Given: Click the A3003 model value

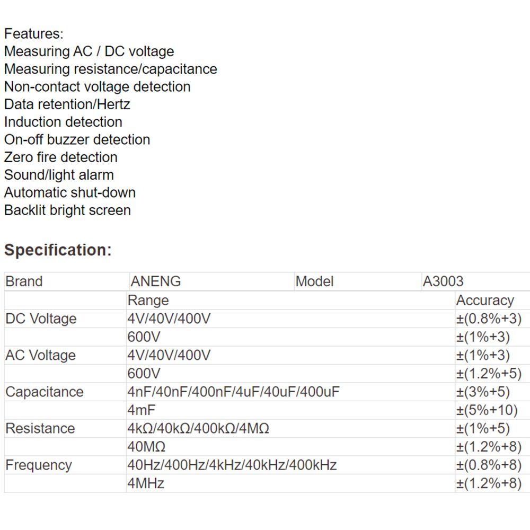Looking at the screenshot, I should pyautogui.click(x=443, y=281).
